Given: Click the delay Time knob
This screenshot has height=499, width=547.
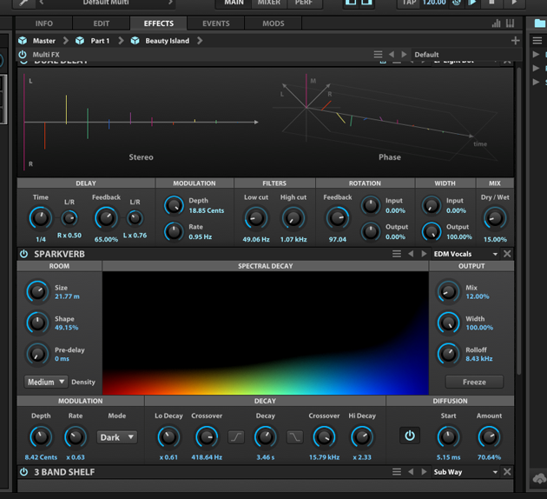Looking at the screenshot, I should point(41,218).
